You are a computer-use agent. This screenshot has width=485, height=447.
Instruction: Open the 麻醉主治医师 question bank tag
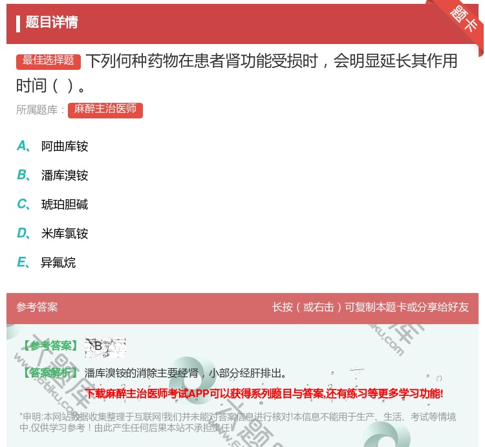(105, 110)
